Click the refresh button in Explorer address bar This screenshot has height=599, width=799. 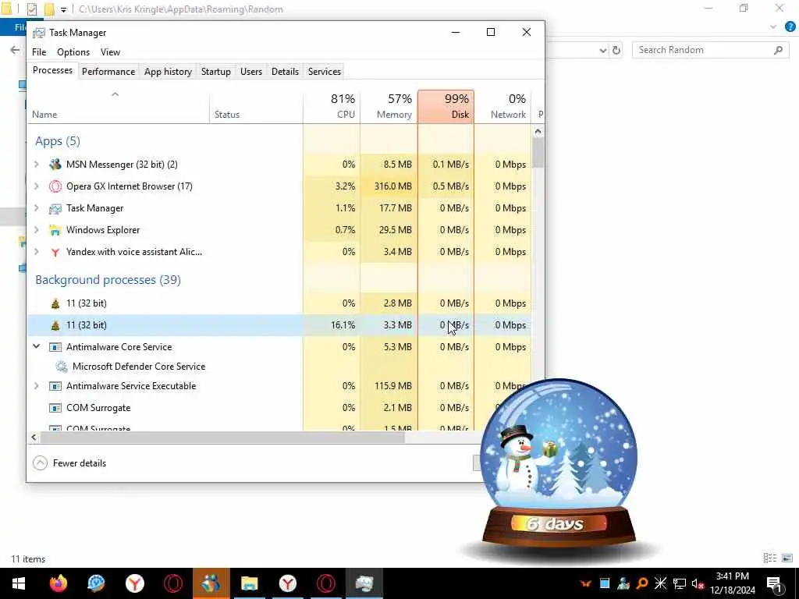[616, 50]
